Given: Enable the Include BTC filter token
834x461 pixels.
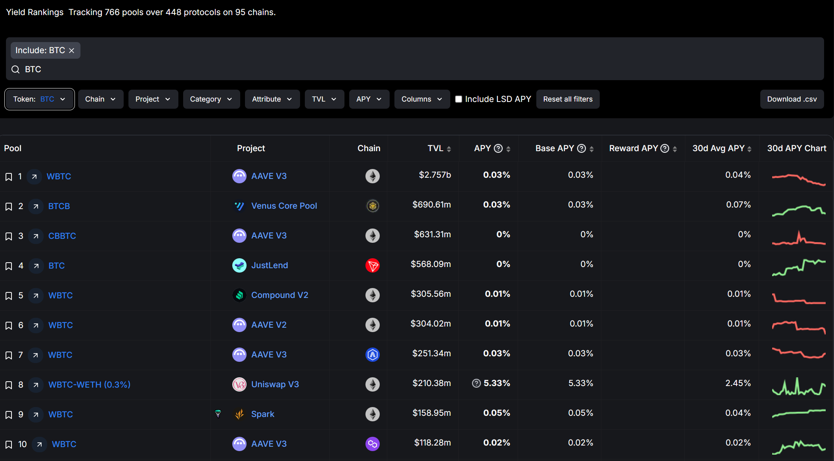Looking at the screenshot, I should tap(44, 50).
